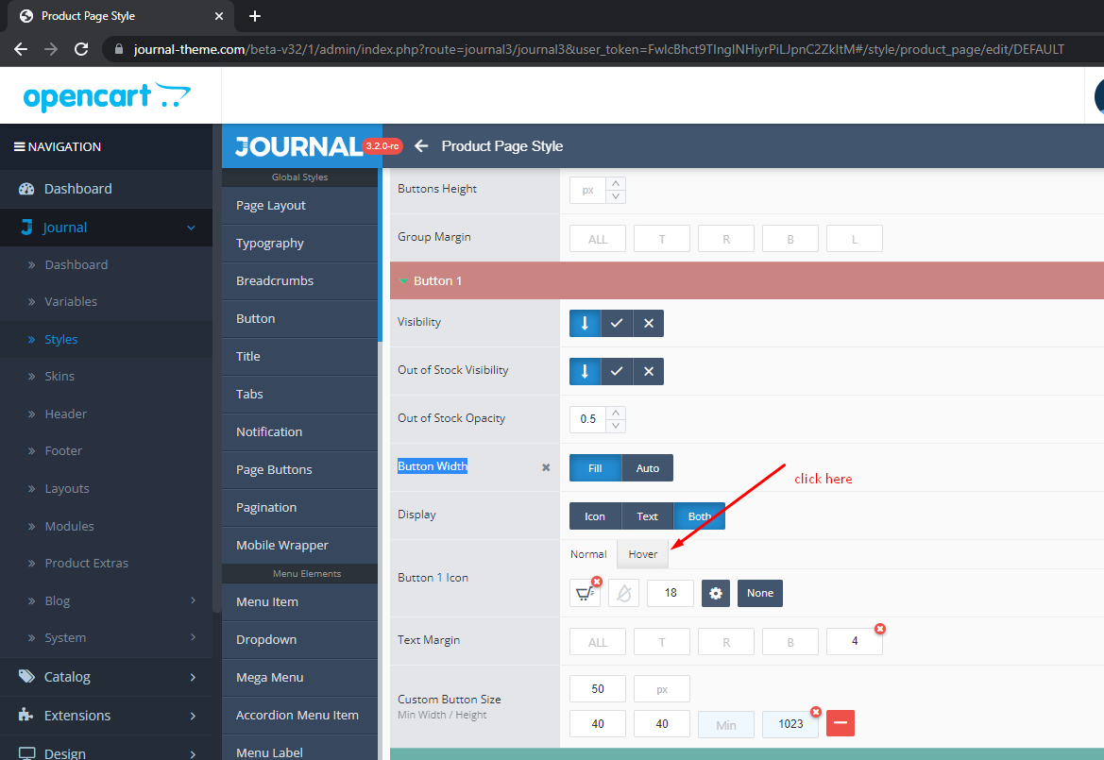Screen dimensions: 1104x760
Task: Click the NAVIGATION hamburger icon
Action: (x=20, y=146)
